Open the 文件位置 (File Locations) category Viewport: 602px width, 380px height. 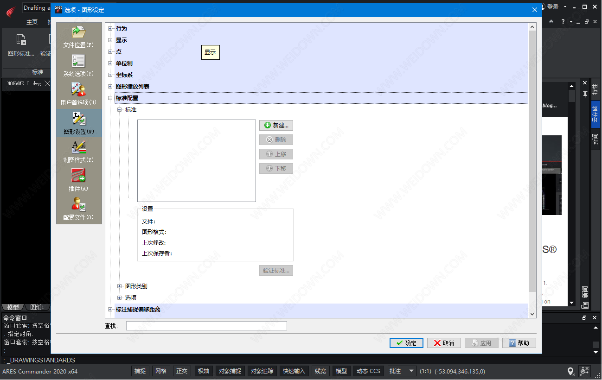click(78, 37)
